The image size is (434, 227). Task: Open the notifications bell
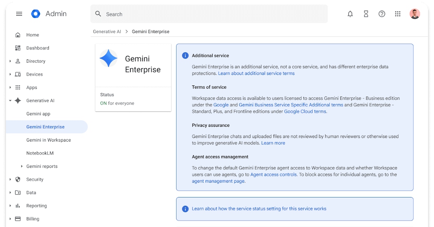point(350,14)
